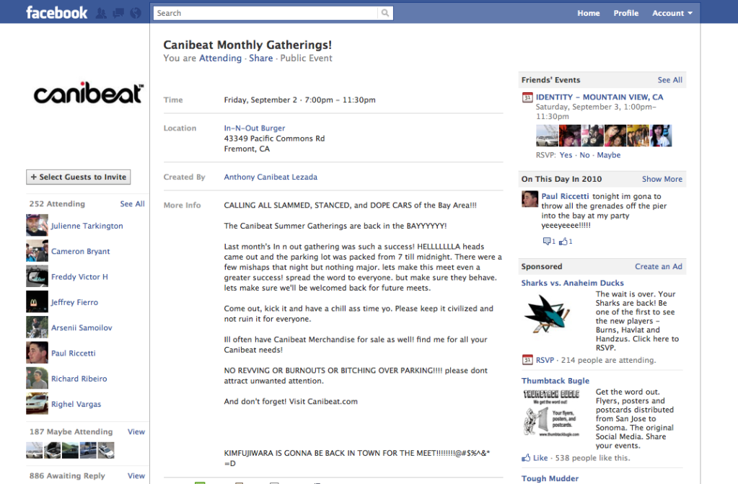The width and height of the screenshot is (738, 484).
Task: Open Cameron Bryant's profile picture
Action: (x=37, y=250)
